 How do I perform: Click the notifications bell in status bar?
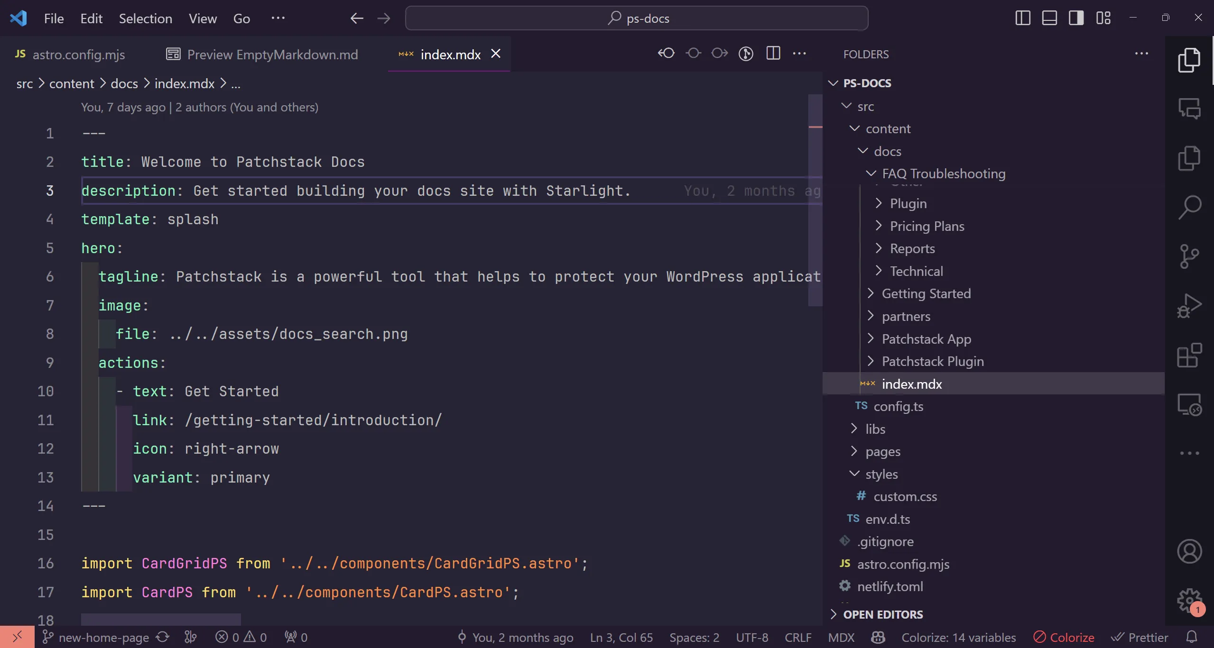(1191, 637)
